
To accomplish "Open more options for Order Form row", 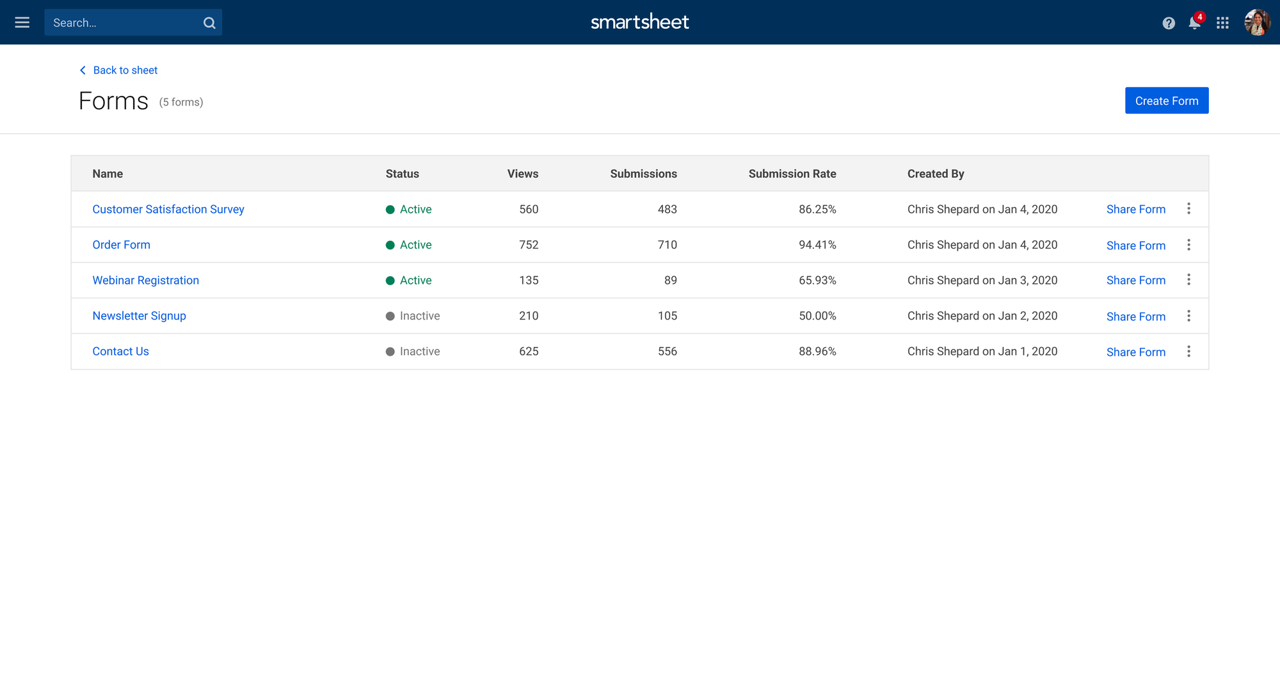I will click(1188, 245).
